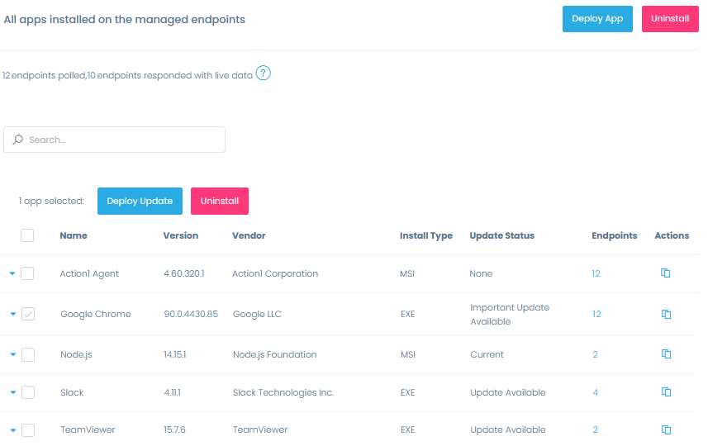Click the copy icon for Slack
The width and height of the screenshot is (708, 446).
667,391
